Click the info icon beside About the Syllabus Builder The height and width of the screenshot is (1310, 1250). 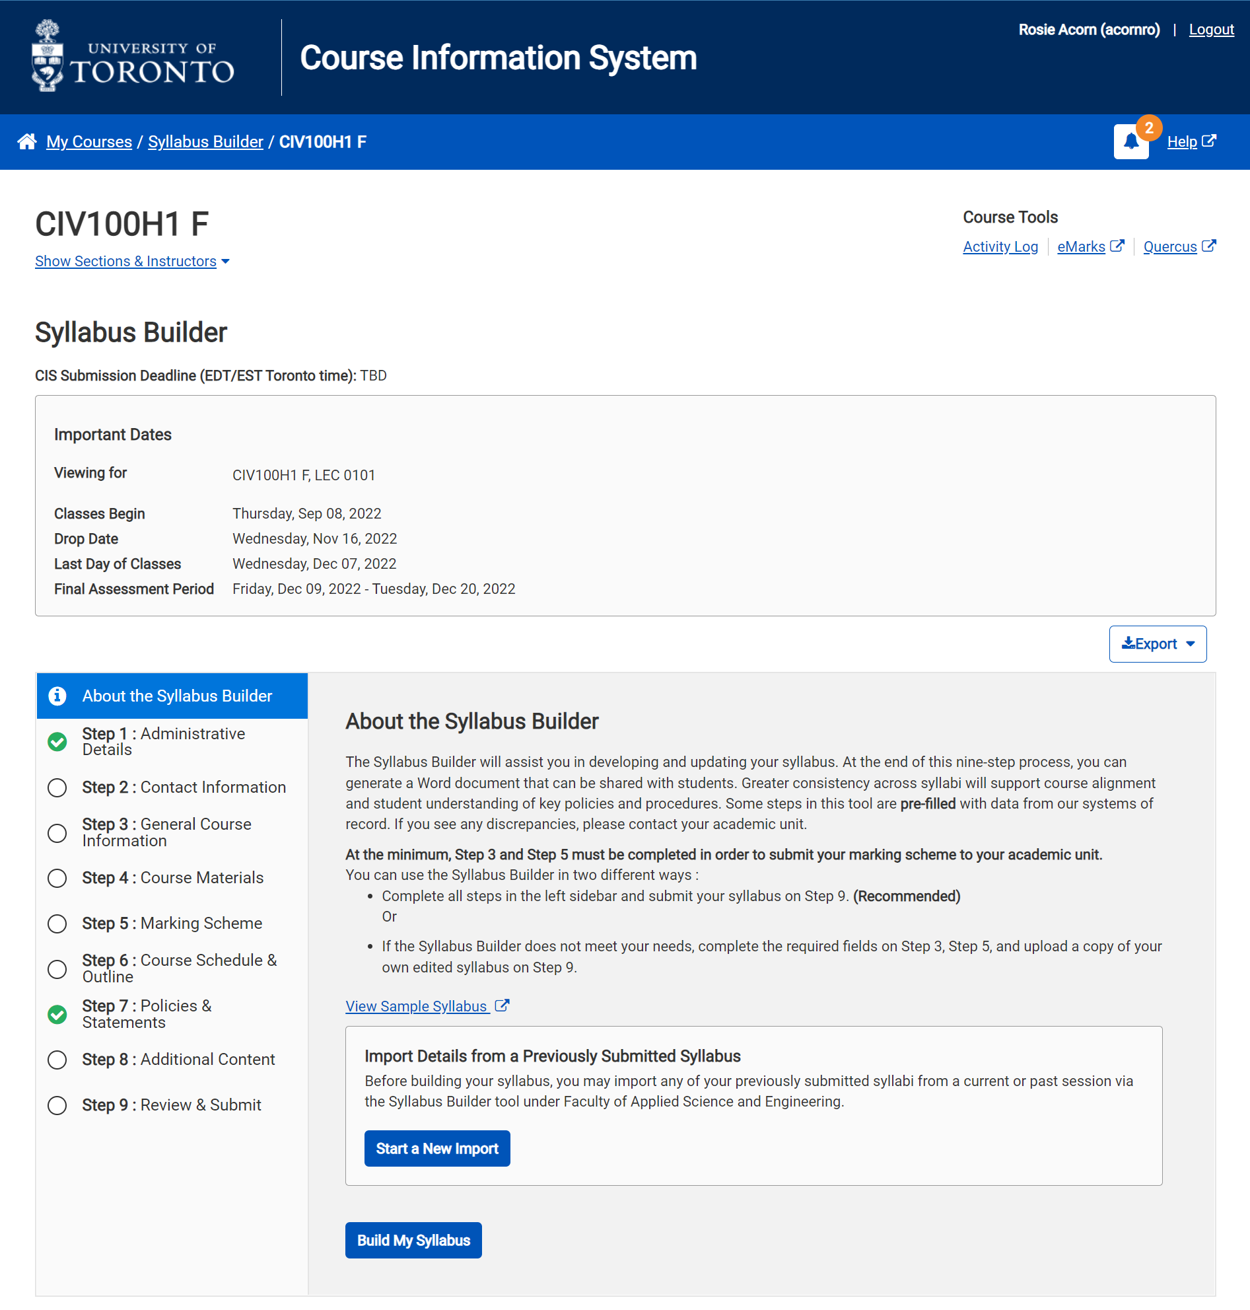(57, 696)
